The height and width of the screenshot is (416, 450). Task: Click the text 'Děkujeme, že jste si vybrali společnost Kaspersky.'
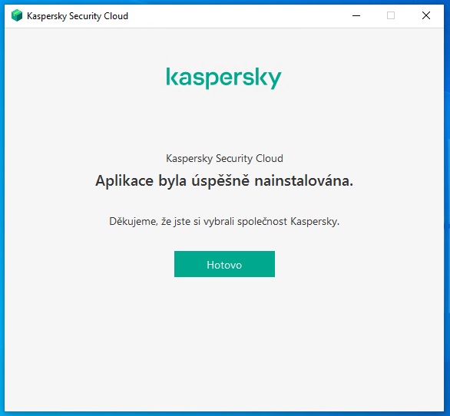pos(224,222)
